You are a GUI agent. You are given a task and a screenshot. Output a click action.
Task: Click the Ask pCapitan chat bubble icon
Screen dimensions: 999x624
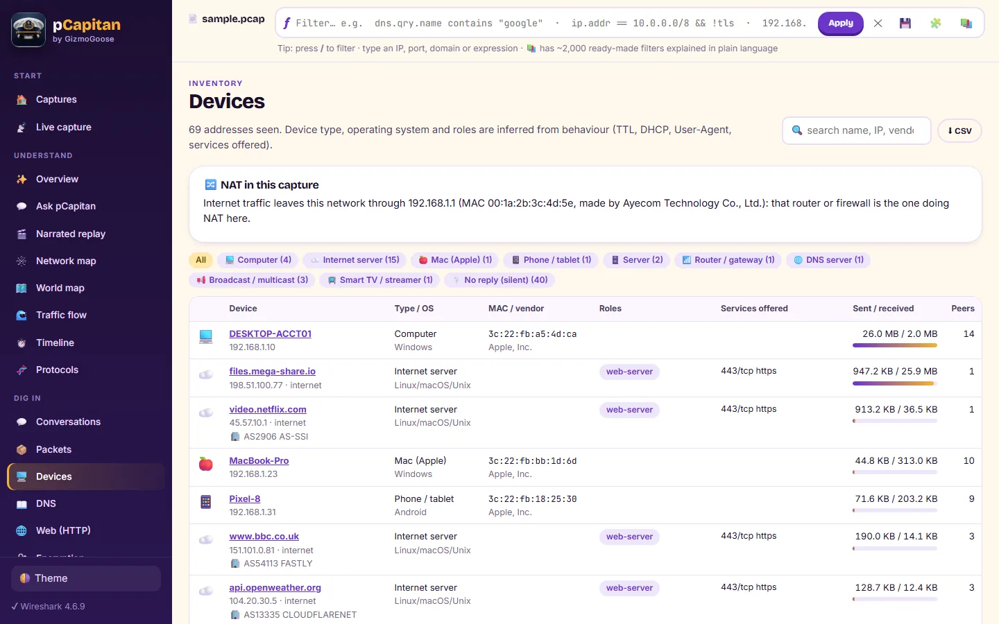pyautogui.click(x=22, y=207)
